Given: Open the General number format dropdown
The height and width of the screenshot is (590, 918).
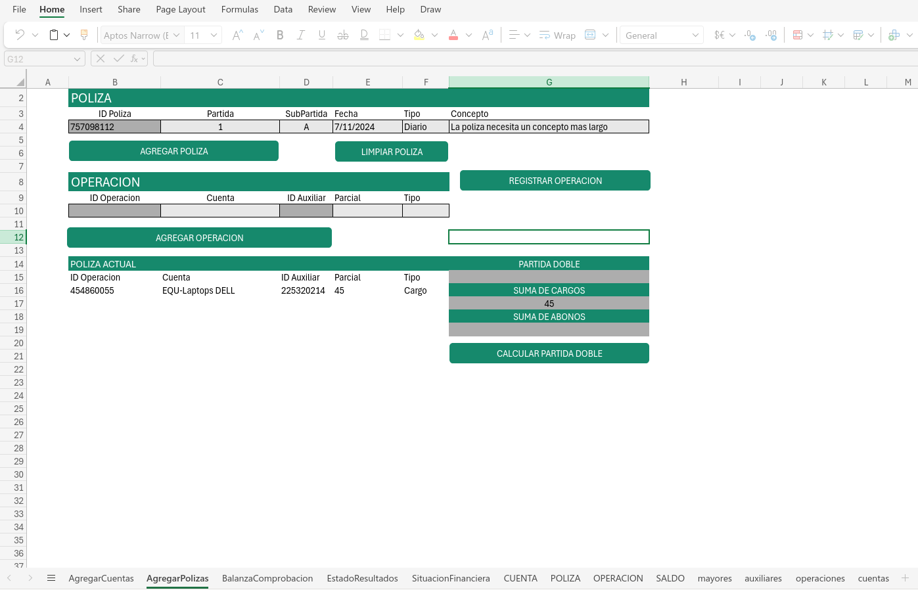Looking at the screenshot, I should tap(695, 35).
